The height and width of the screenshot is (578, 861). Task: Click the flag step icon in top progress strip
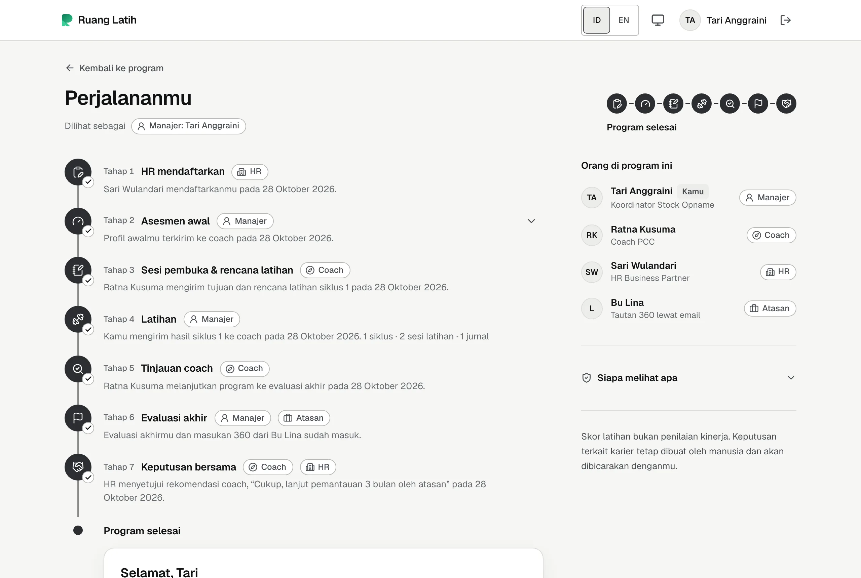coord(758,104)
